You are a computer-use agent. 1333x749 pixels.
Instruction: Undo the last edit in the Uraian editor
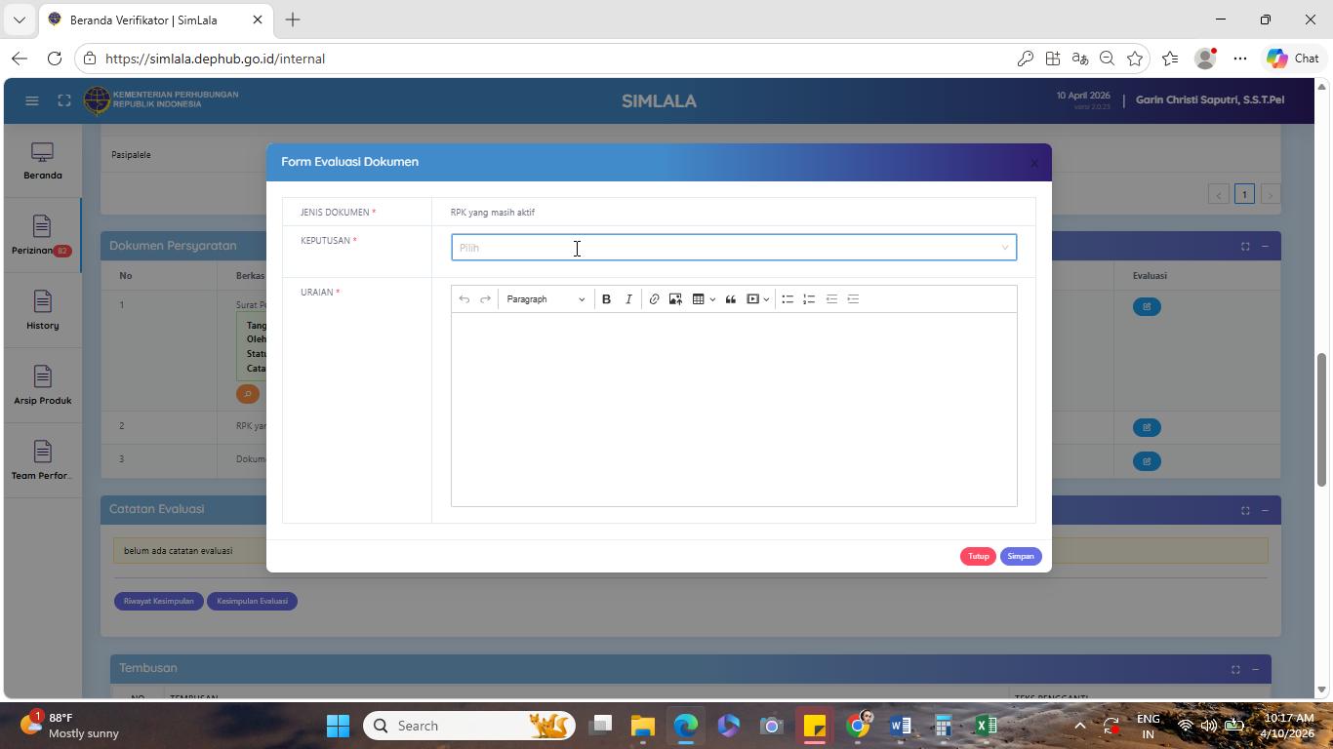465,299
